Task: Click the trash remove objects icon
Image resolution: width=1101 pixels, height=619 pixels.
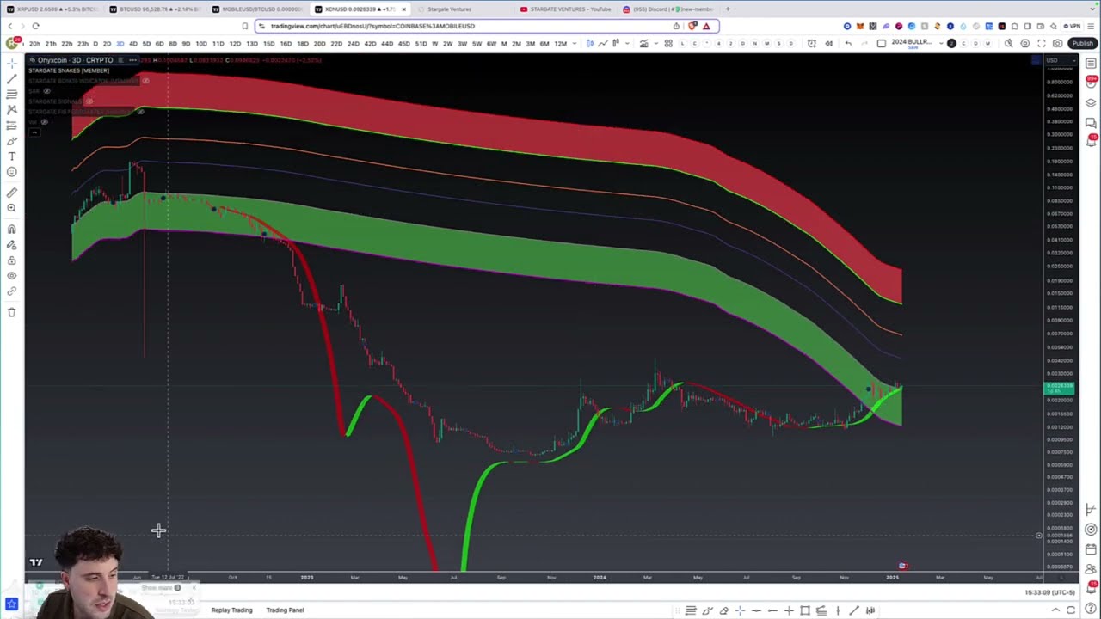Action: (x=11, y=312)
